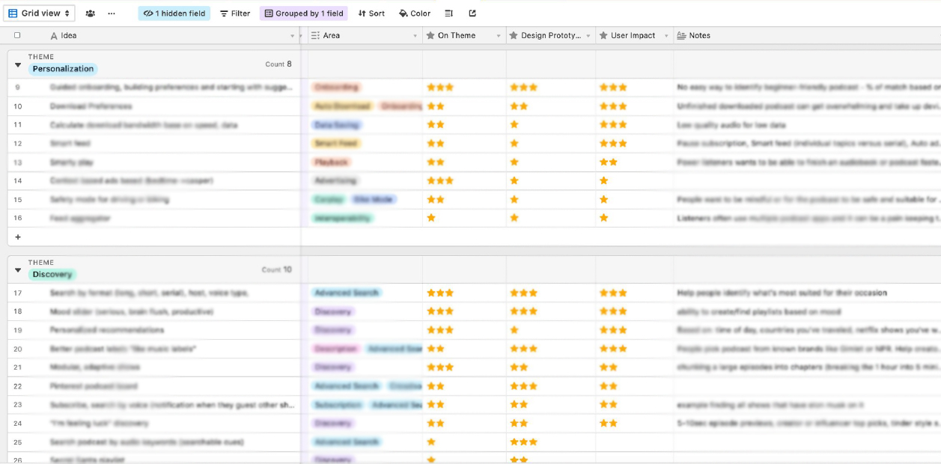Click the Idea cell in row 16
This screenshot has width=941, height=464.
174,218
